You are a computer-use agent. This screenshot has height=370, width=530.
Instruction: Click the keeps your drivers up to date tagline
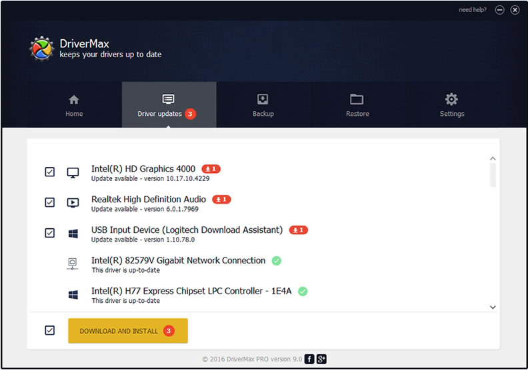tap(111, 55)
